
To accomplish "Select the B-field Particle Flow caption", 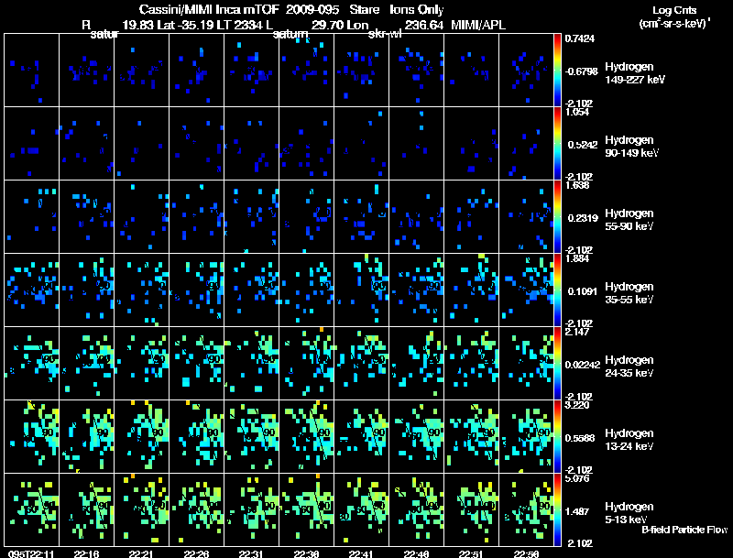I will [x=684, y=530].
